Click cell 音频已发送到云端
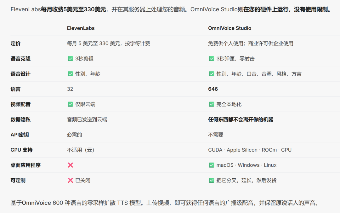This screenshot has height=213, width=340. pos(87,119)
